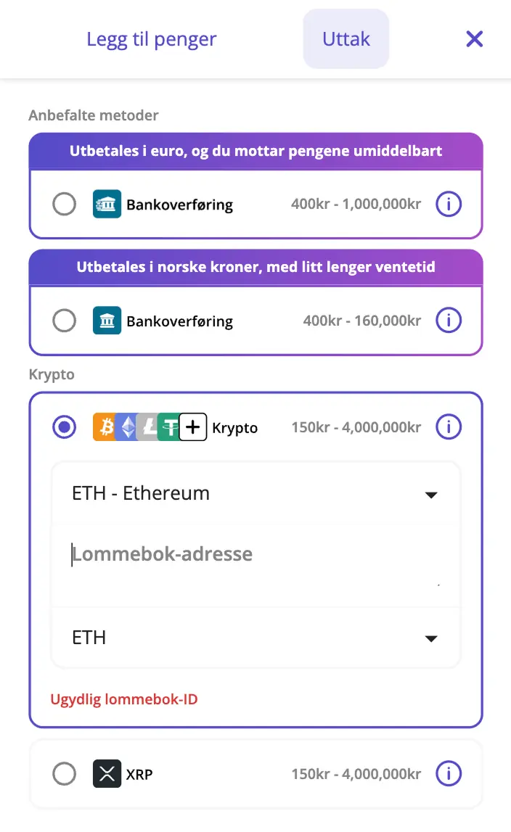Click the plus icon for more cryptocurrencies
511x832 pixels.
[193, 427]
